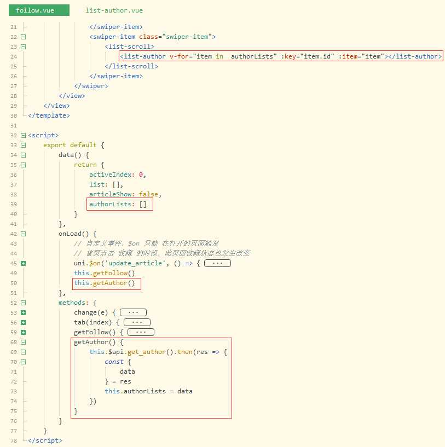The image size is (445, 447).
Task: Switch to the follow.vue tab
Action: point(39,10)
